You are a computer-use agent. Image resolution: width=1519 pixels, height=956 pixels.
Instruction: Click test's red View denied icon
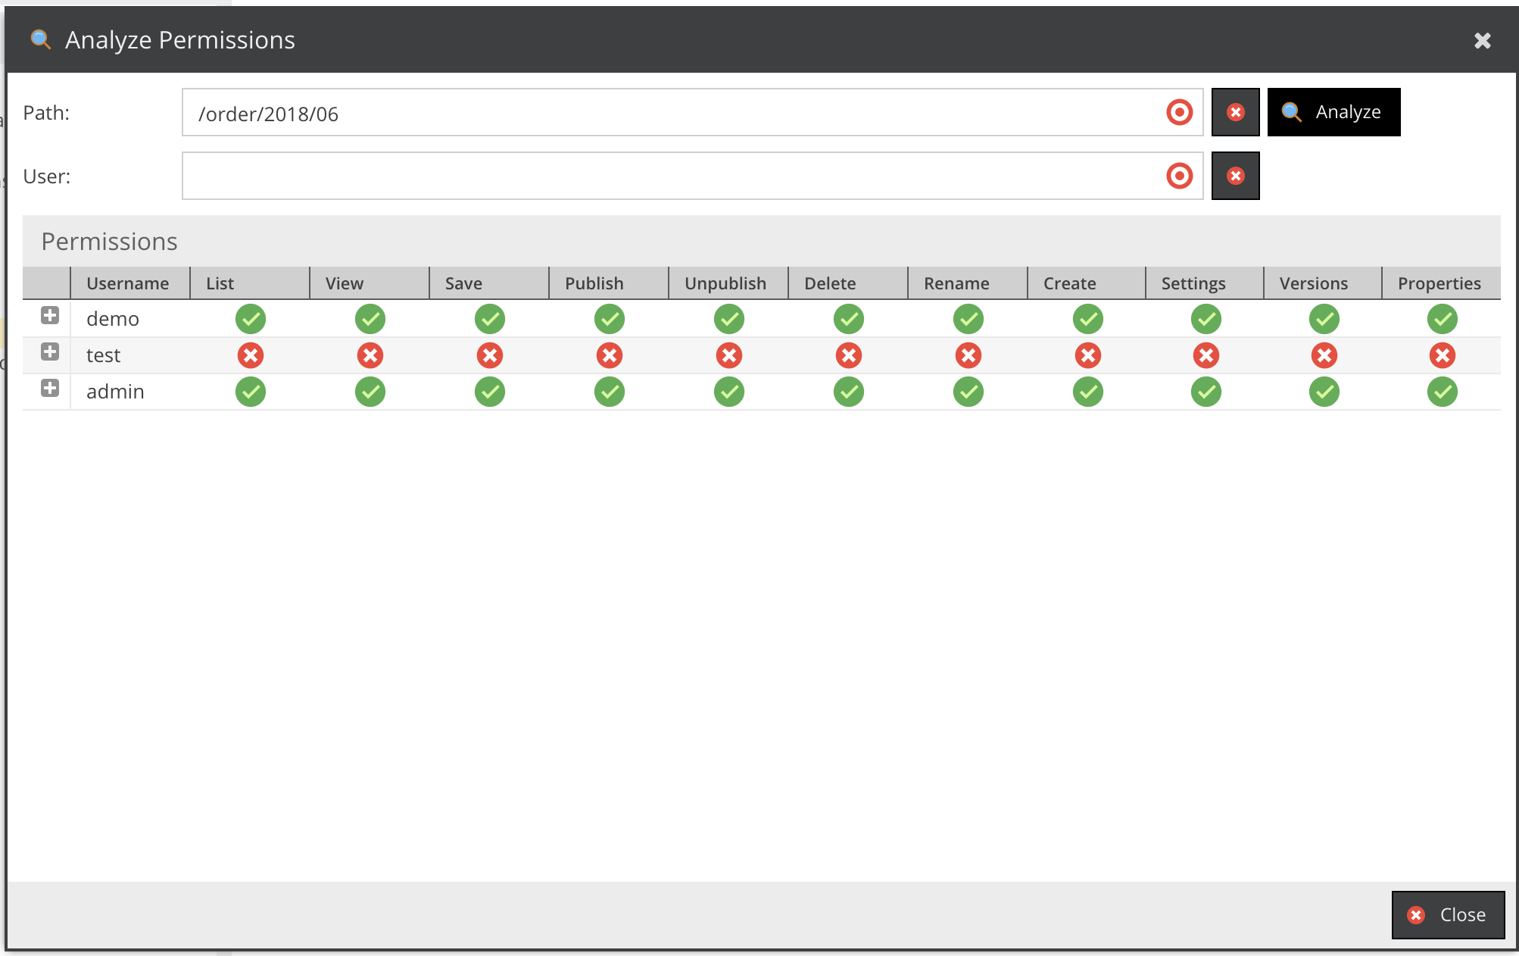coord(370,355)
